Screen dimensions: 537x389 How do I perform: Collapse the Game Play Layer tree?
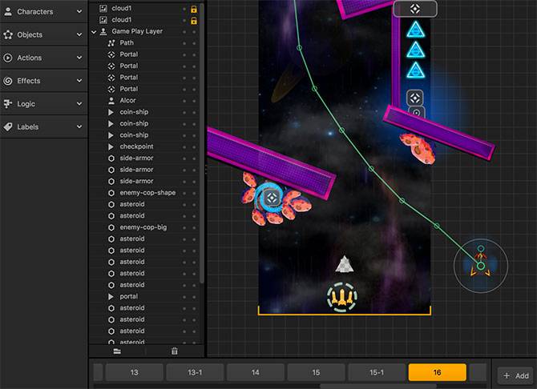[94, 31]
